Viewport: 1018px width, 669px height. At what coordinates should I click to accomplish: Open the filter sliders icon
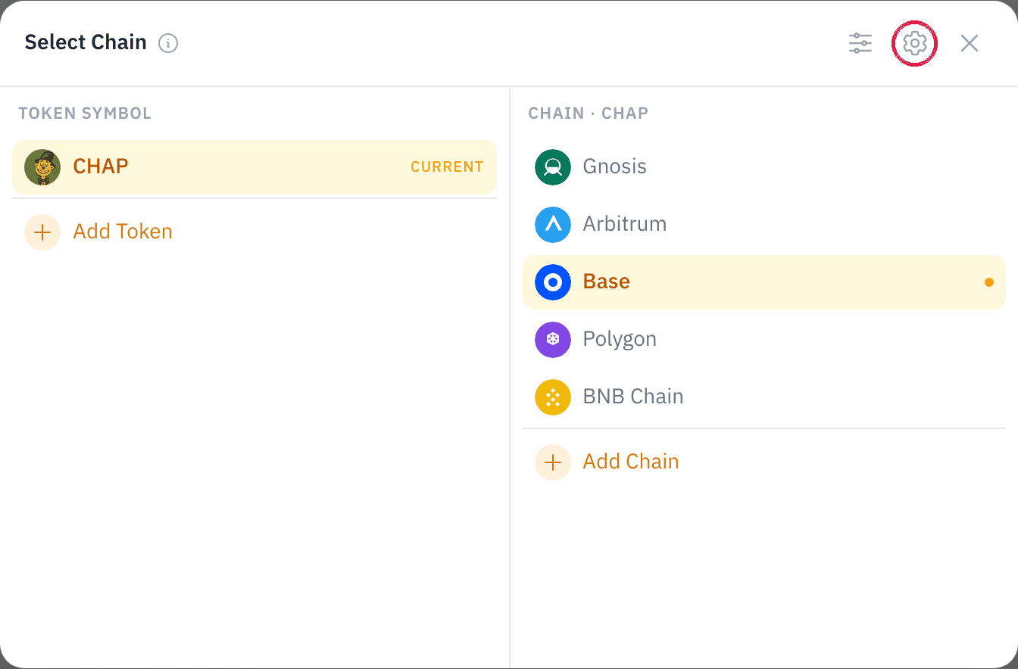click(860, 43)
